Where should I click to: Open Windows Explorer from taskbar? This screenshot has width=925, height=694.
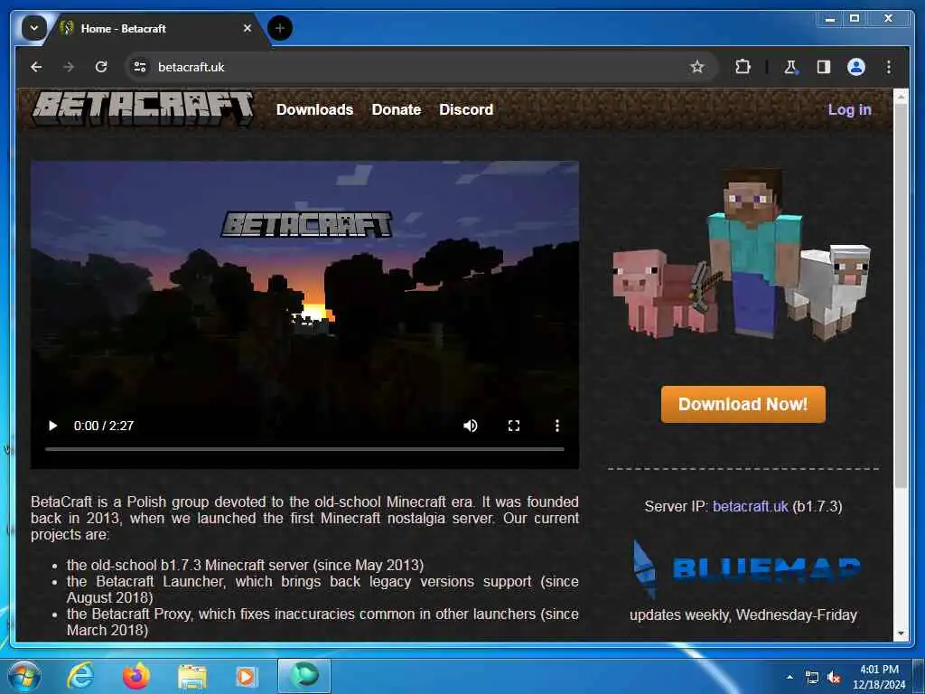pyautogui.click(x=192, y=677)
